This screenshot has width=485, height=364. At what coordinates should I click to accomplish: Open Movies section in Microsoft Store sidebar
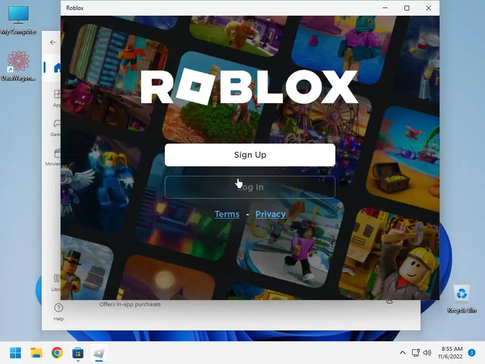point(53,157)
